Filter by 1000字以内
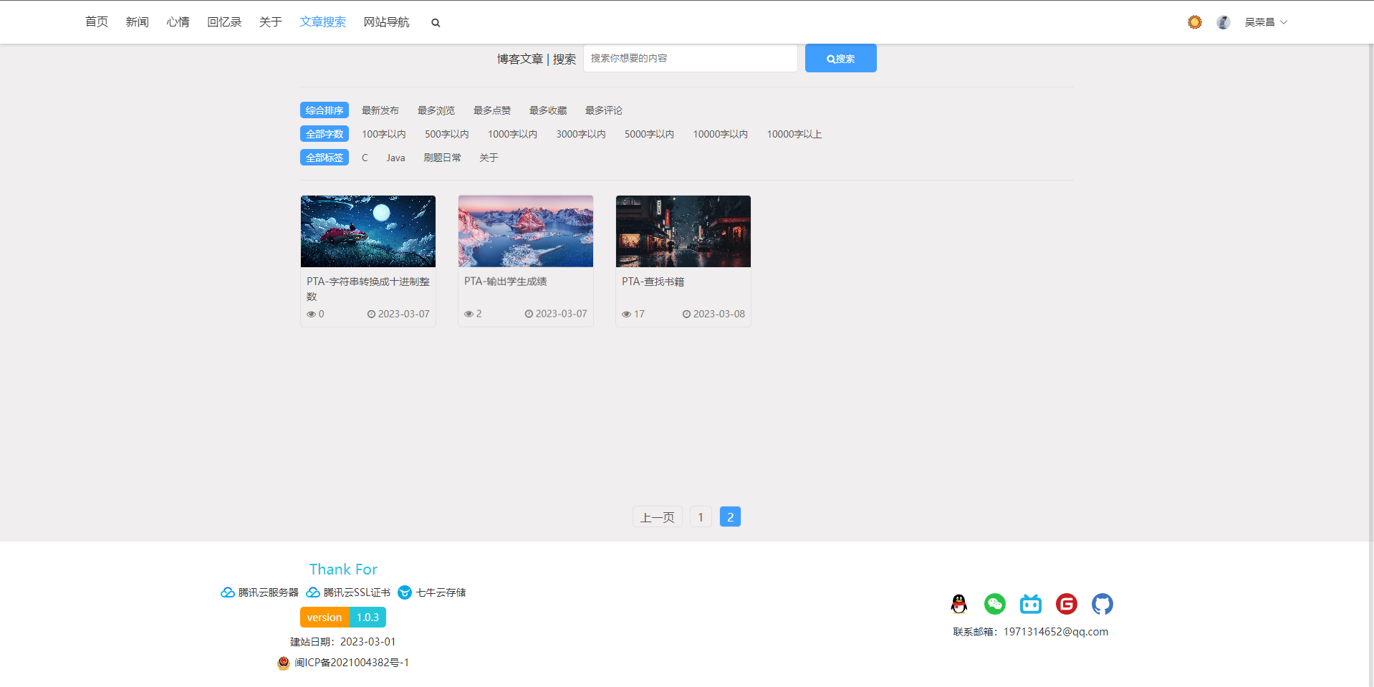1374x687 pixels. pyautogui.click(x=513, y=134)
